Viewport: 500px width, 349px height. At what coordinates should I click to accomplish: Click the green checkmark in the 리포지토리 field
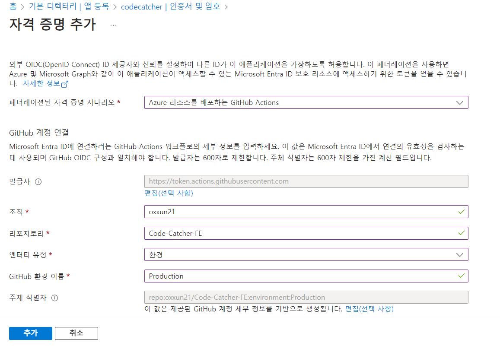pyautogui.click(x=461, y=233)
